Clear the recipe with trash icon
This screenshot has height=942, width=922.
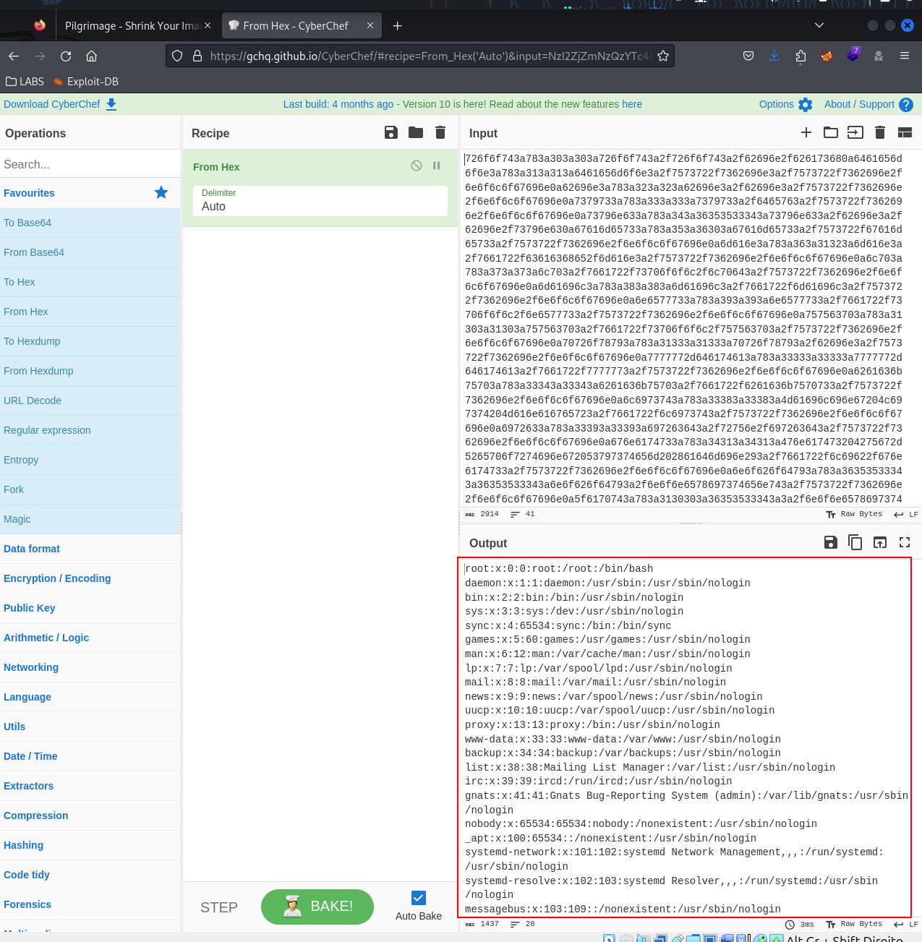[440, 132]
